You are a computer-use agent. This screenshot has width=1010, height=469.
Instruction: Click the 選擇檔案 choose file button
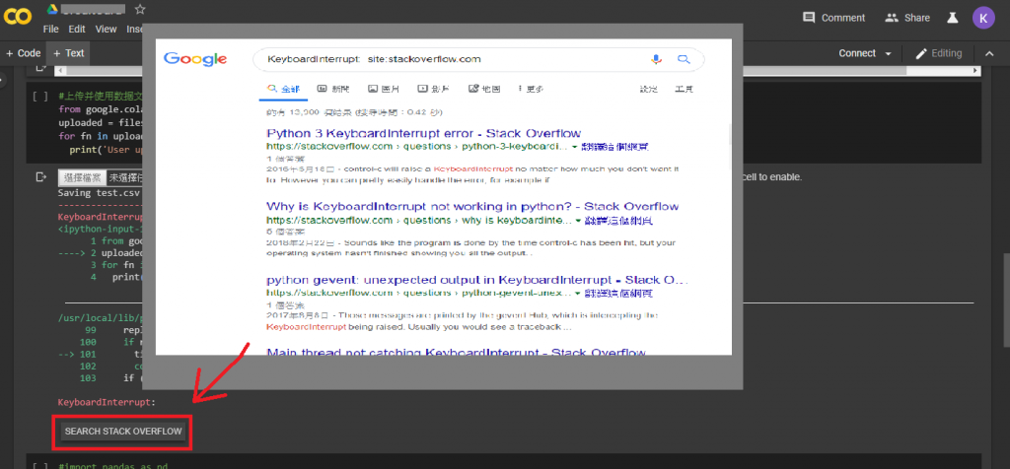[x=82, y=177]
